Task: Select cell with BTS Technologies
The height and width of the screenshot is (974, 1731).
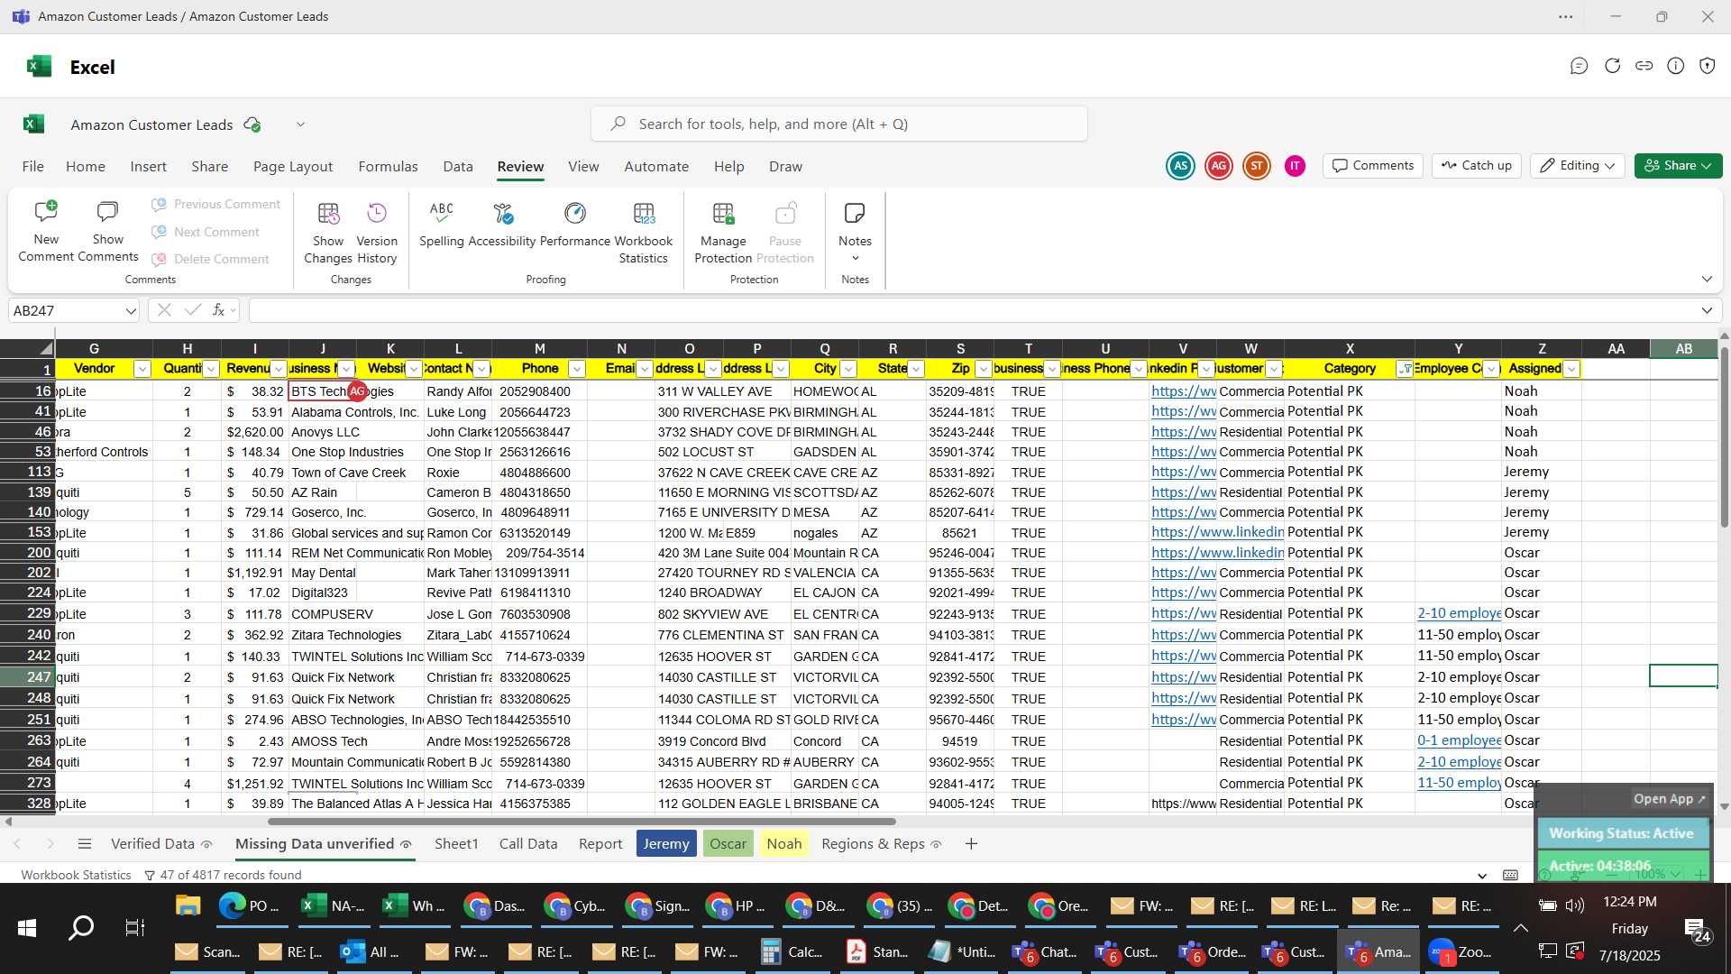Action: click(x=323, y=391)
